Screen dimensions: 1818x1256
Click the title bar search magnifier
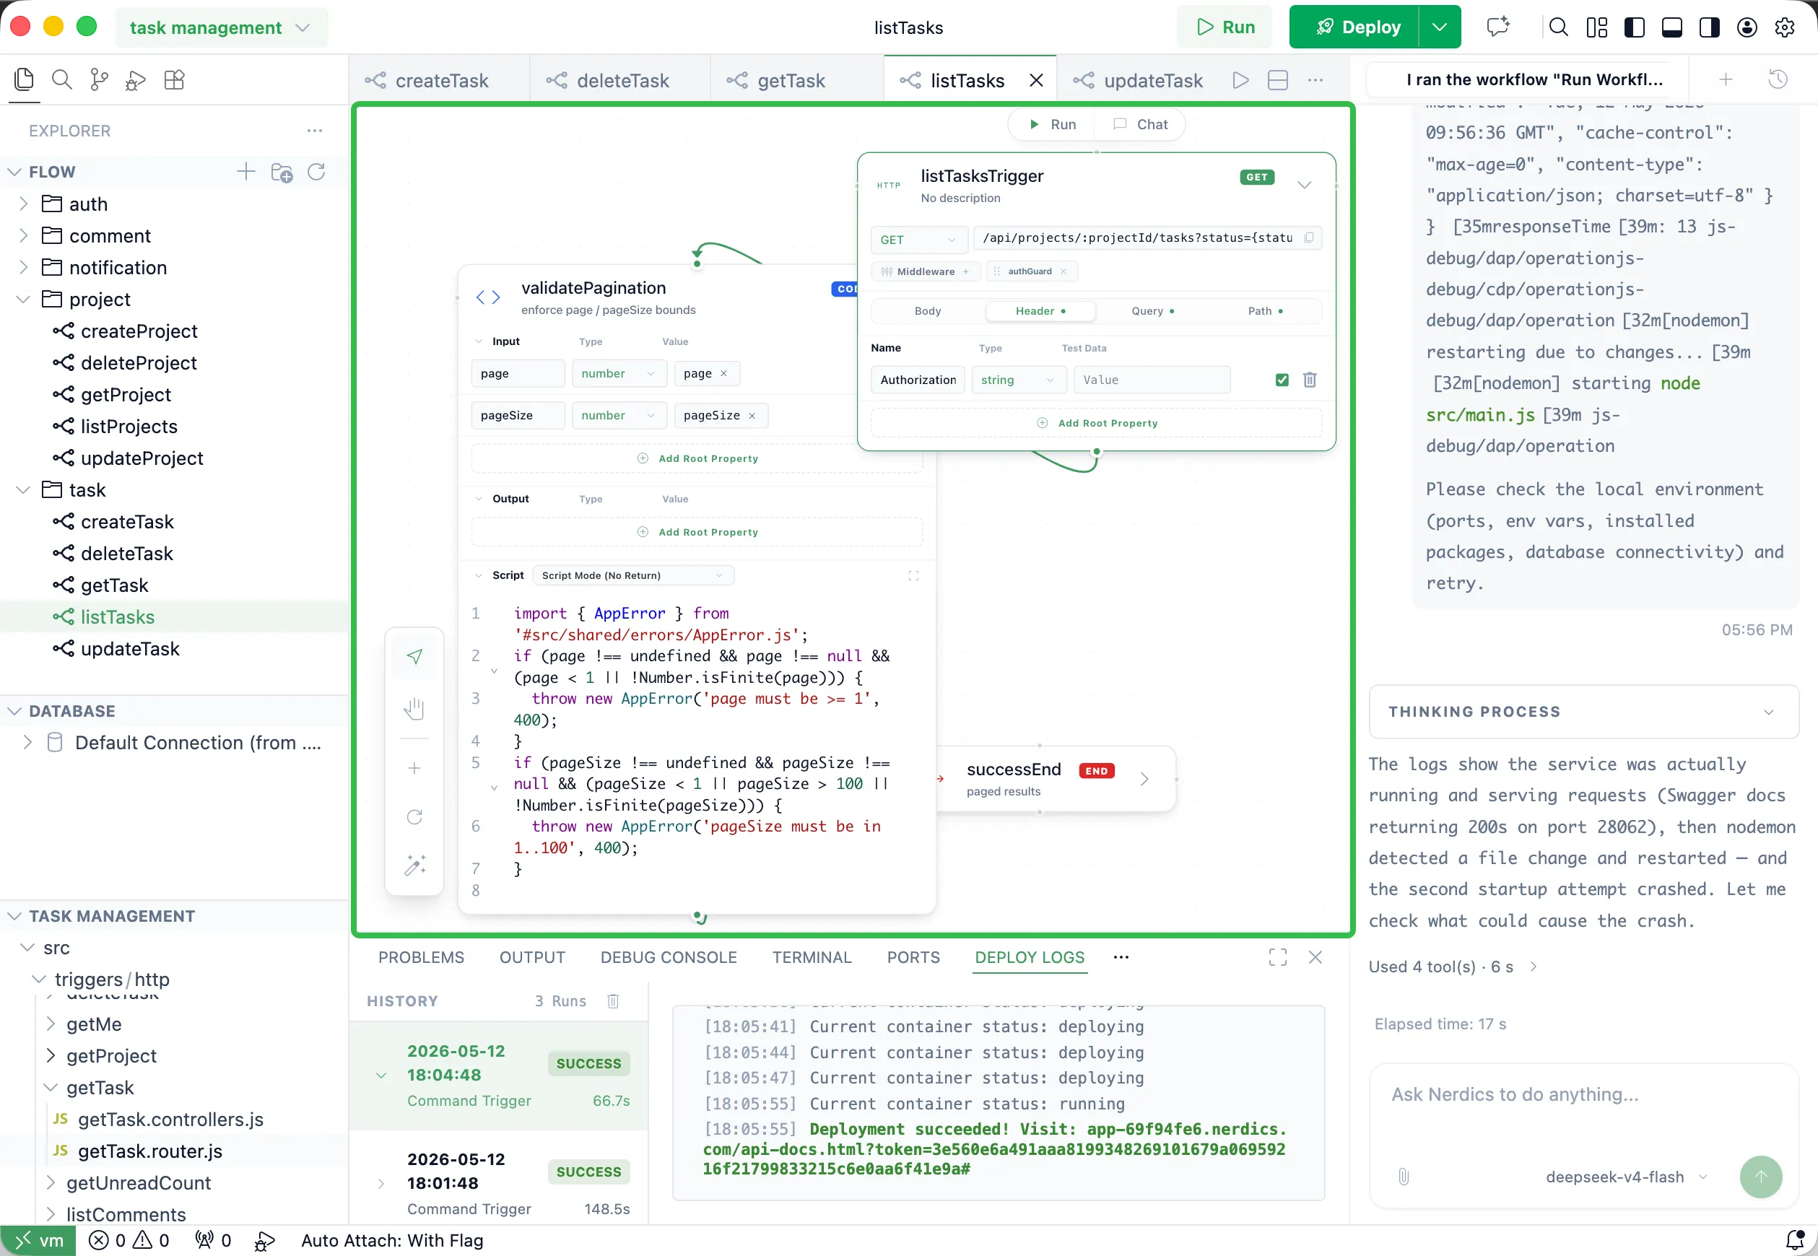pos(1558,27)
